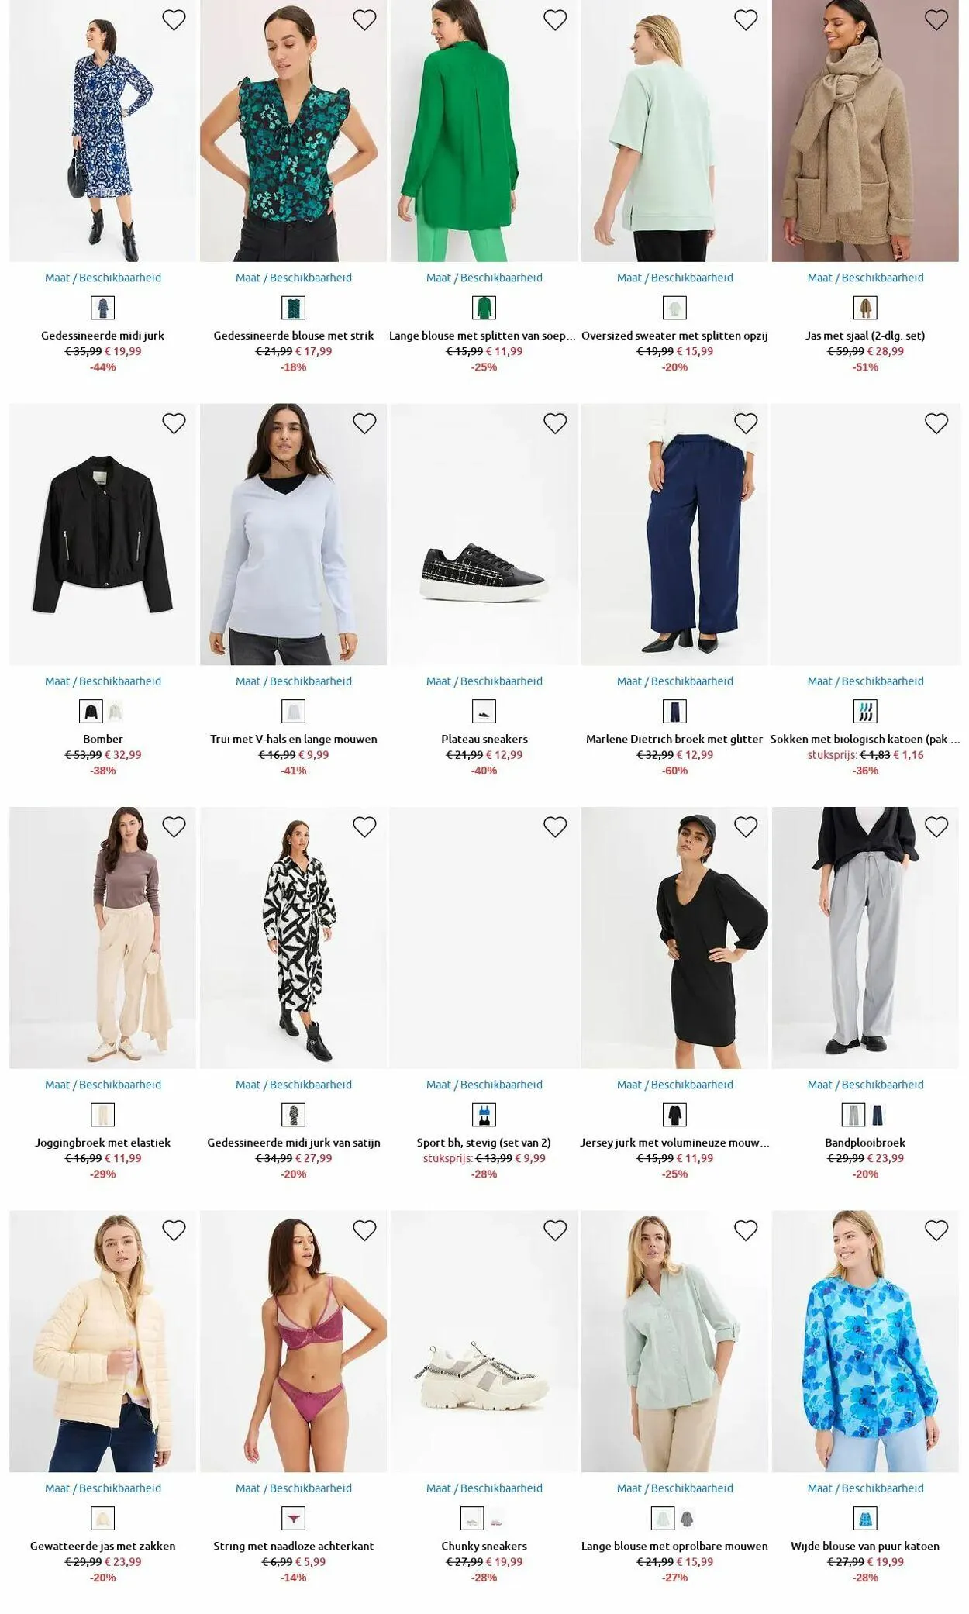Favorite the Wijde blouse van puur katoen
The image size is (969, 1614).
[x=936, y=1230]
